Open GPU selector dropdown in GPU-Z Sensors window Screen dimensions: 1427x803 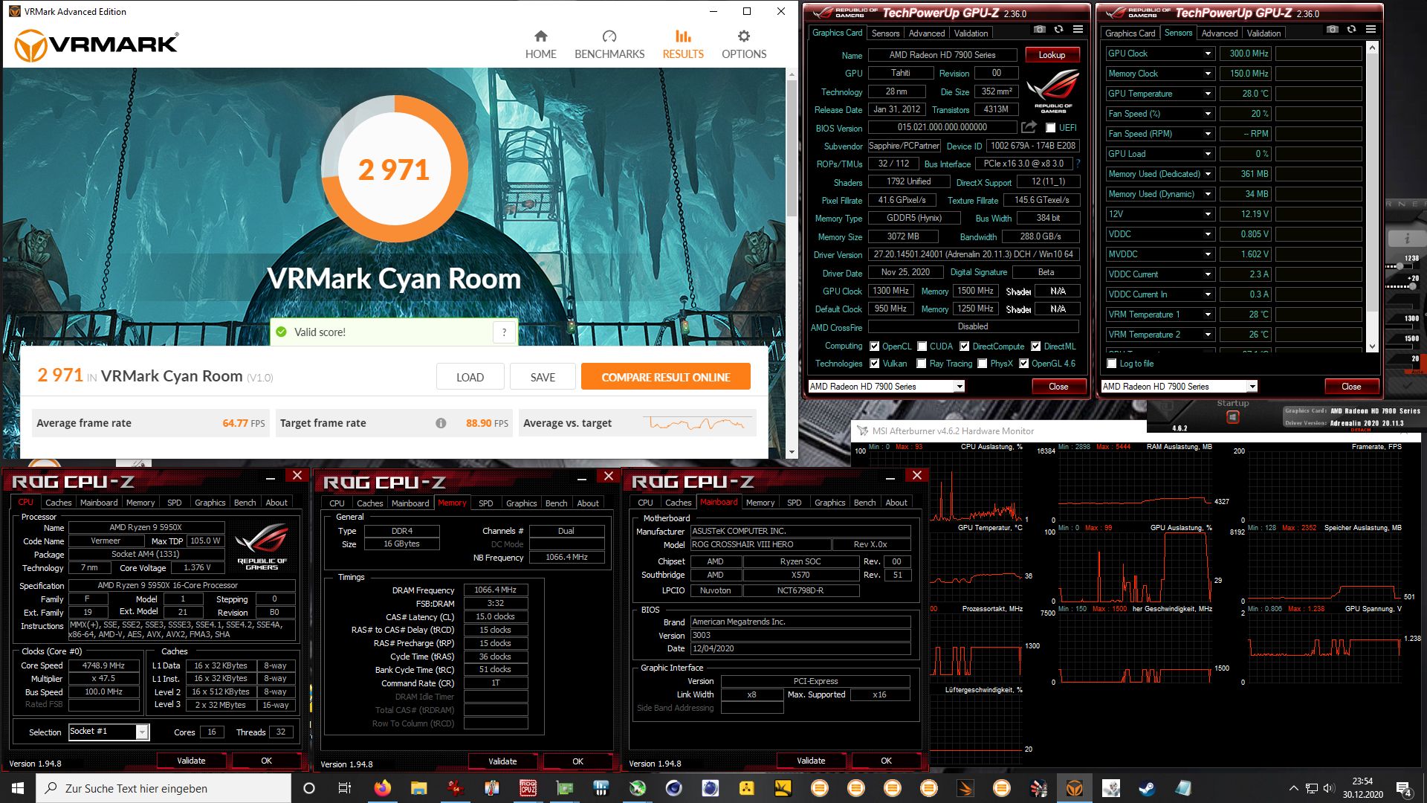(1252, 387)
